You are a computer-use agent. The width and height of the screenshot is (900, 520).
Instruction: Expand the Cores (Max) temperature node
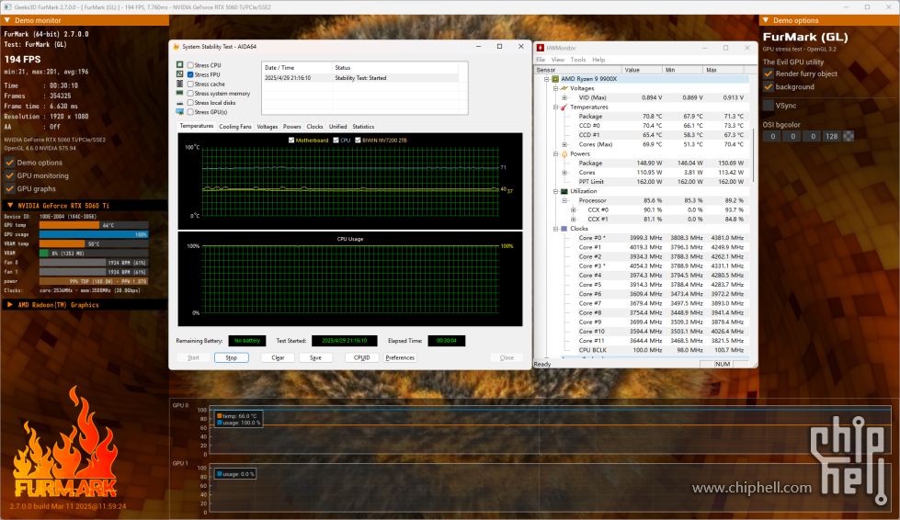tap(564, 144)
